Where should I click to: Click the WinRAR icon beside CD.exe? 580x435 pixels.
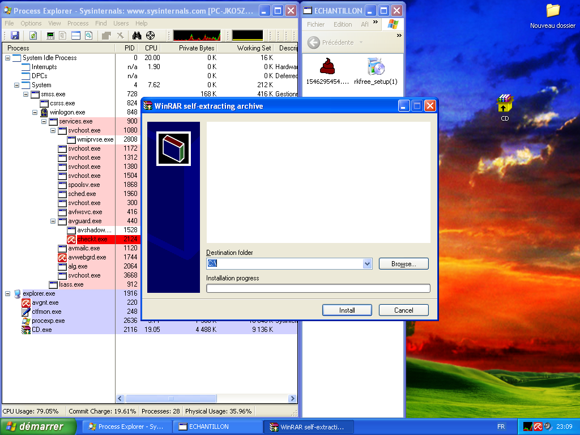click(26, 330)
